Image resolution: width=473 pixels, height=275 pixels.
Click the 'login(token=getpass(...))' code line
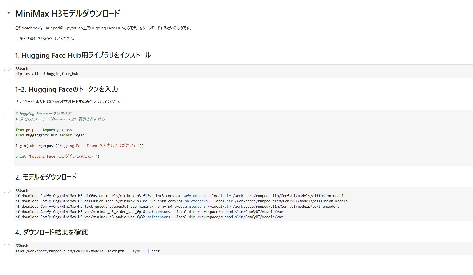tap(80, 146)
